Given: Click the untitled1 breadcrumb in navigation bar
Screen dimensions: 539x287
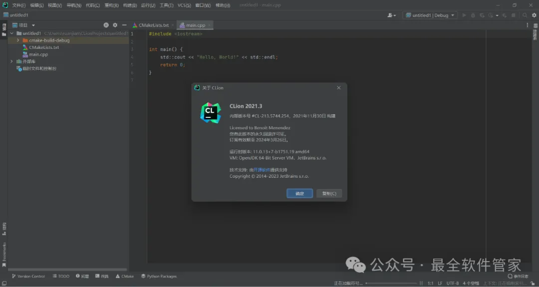Looking at the screenshot, I should [x=16, y=15].
